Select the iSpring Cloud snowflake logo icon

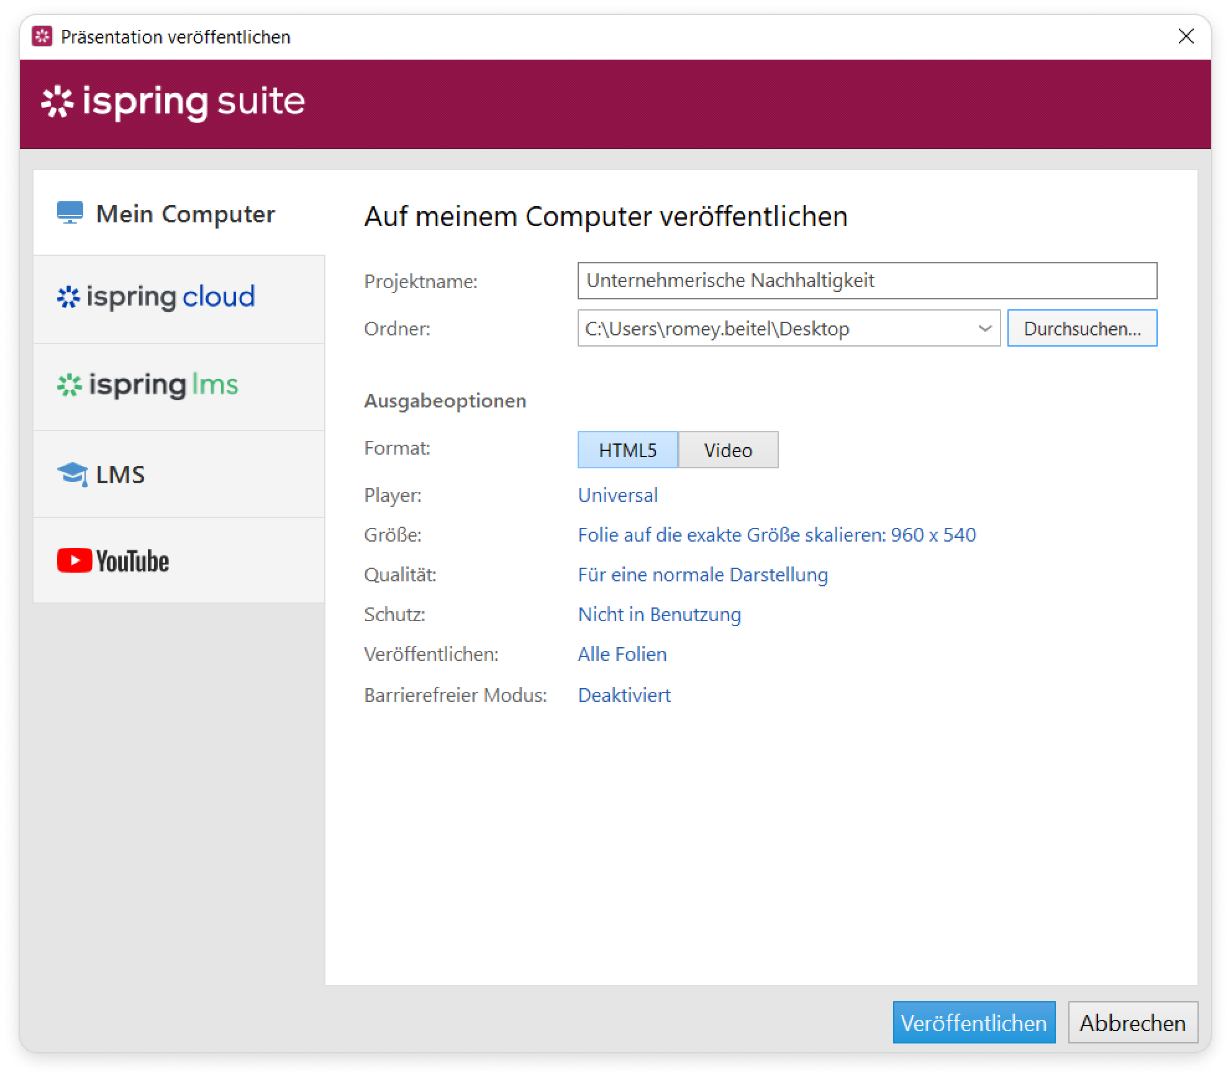pyautogui.click(x=68, y=297)
